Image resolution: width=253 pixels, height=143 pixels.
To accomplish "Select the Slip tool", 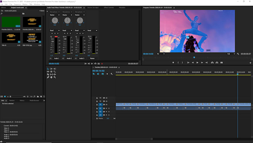I will tap(51, 74).
